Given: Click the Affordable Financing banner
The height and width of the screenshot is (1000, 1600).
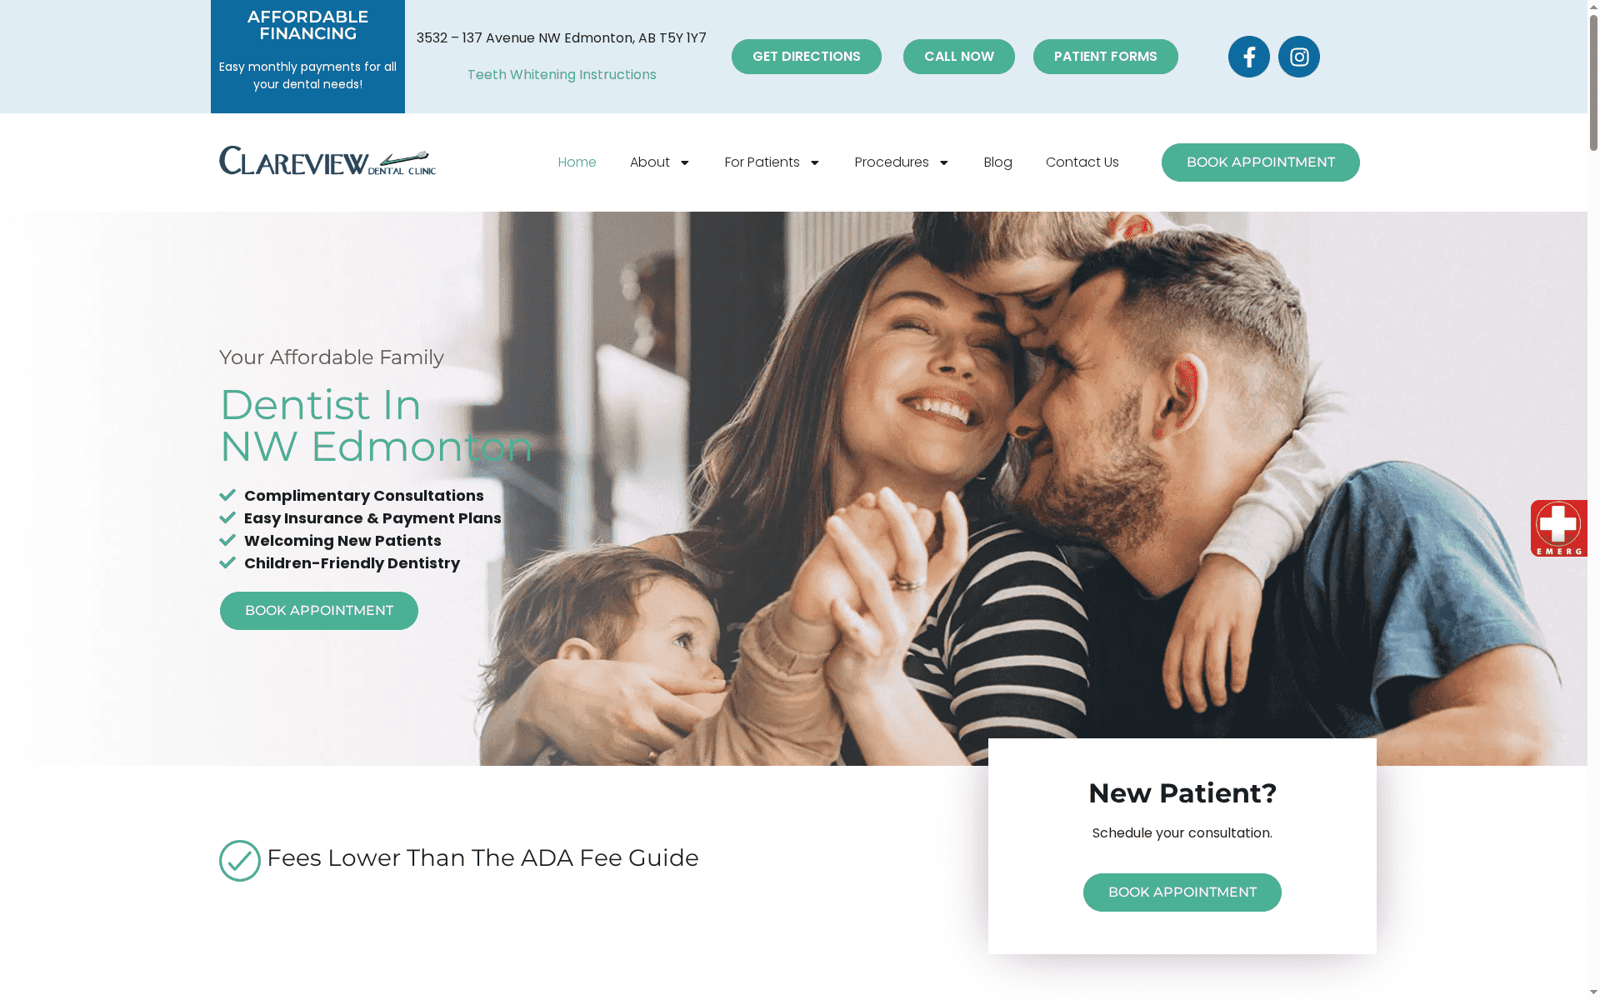Looking at the screenshot, I should click(307, 57).
